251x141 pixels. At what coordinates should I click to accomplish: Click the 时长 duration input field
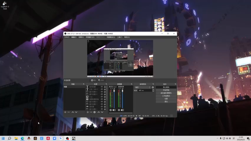[145, 91]
